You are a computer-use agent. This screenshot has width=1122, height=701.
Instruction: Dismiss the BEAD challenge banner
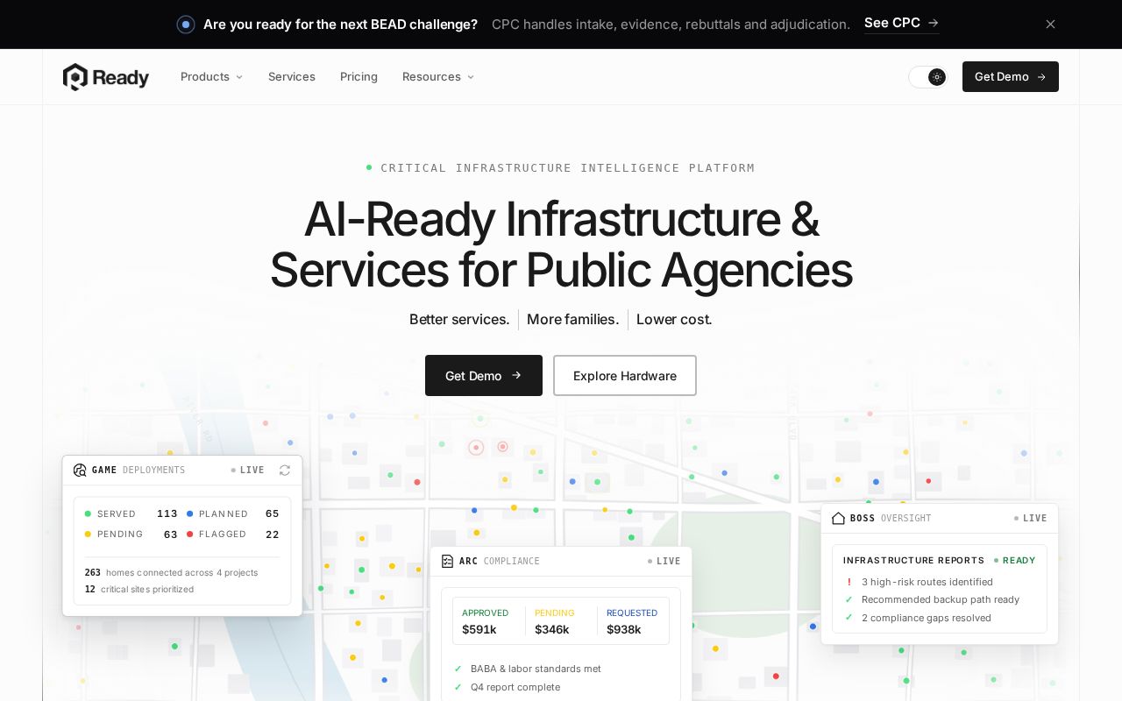(1050, 25)
